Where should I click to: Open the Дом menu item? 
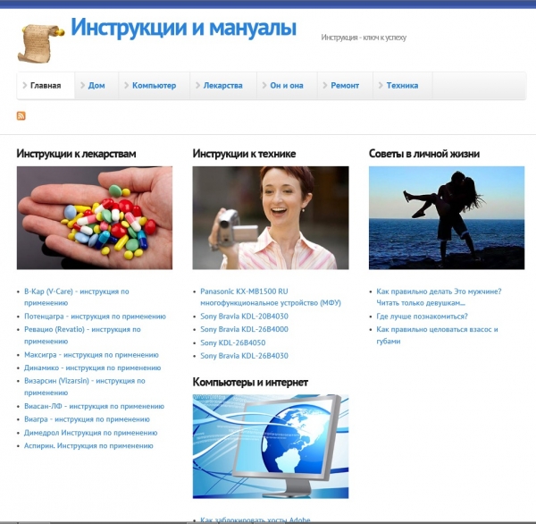click(96, 86)
